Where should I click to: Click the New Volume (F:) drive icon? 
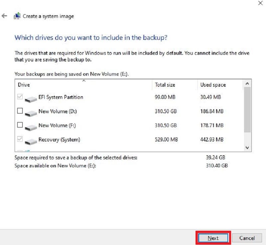tap(31, 127)
